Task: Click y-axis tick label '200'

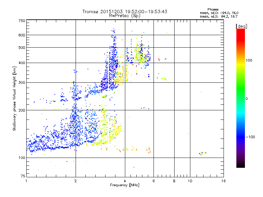Action: tap(22, 110)
